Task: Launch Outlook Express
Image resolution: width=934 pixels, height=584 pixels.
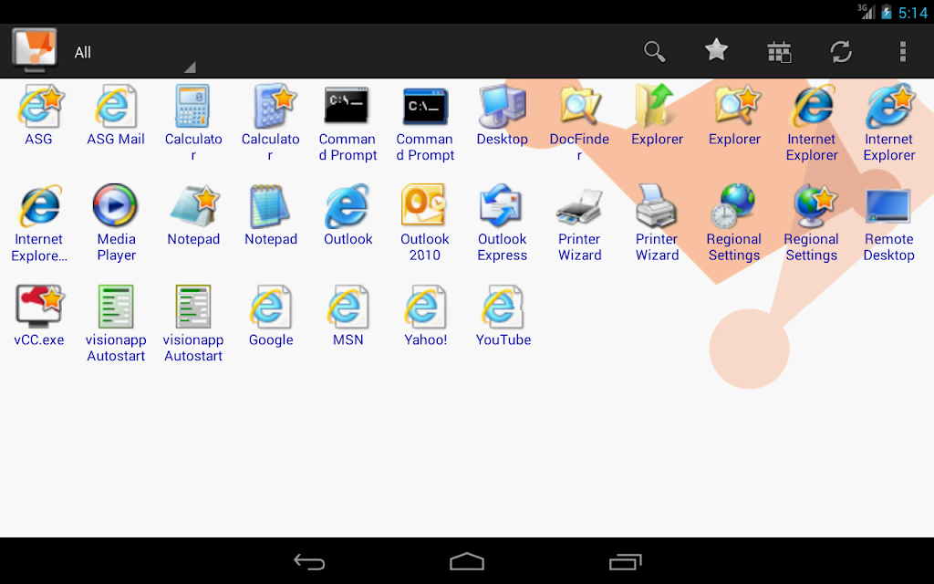Action: [x=503, y=224]
